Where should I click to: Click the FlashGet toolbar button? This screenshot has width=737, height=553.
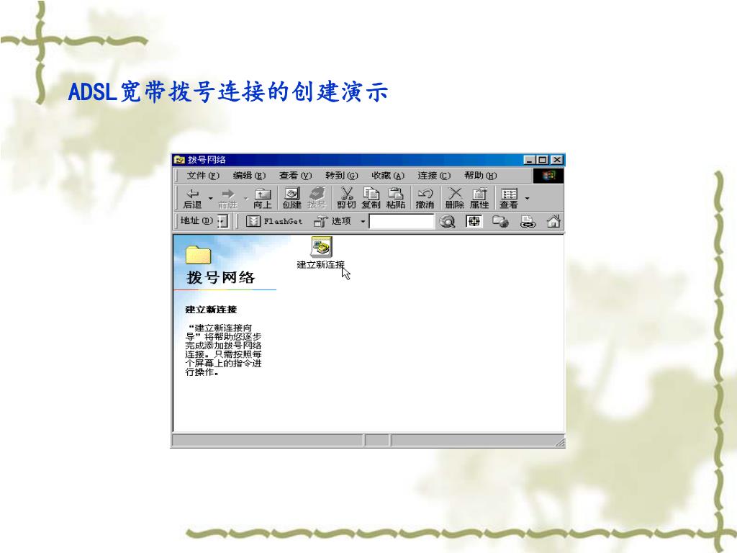click(274, 221)
